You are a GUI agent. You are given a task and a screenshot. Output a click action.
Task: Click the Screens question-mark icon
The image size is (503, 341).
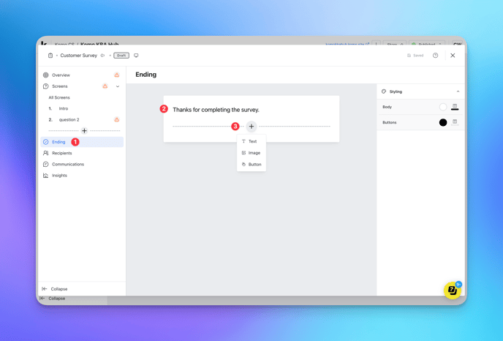[x=46, y=86]
